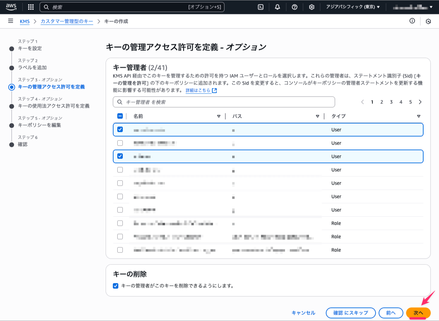Uncheck key administrators can delete key

tap(116, 286)
